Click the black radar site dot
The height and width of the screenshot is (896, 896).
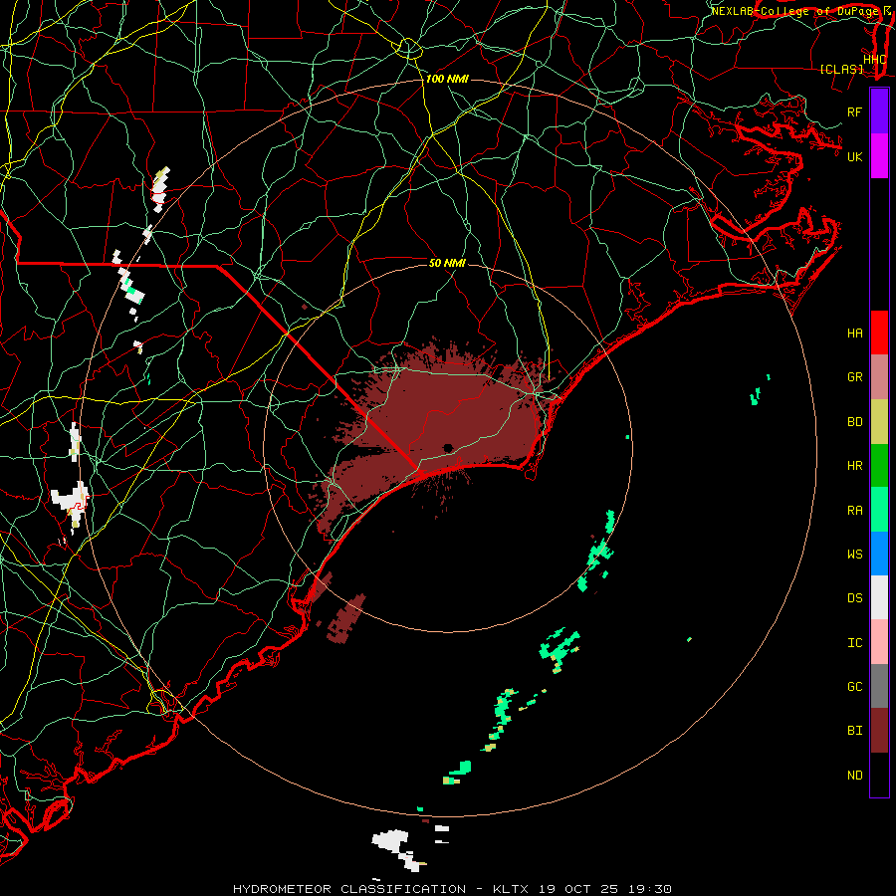point(448,448)
